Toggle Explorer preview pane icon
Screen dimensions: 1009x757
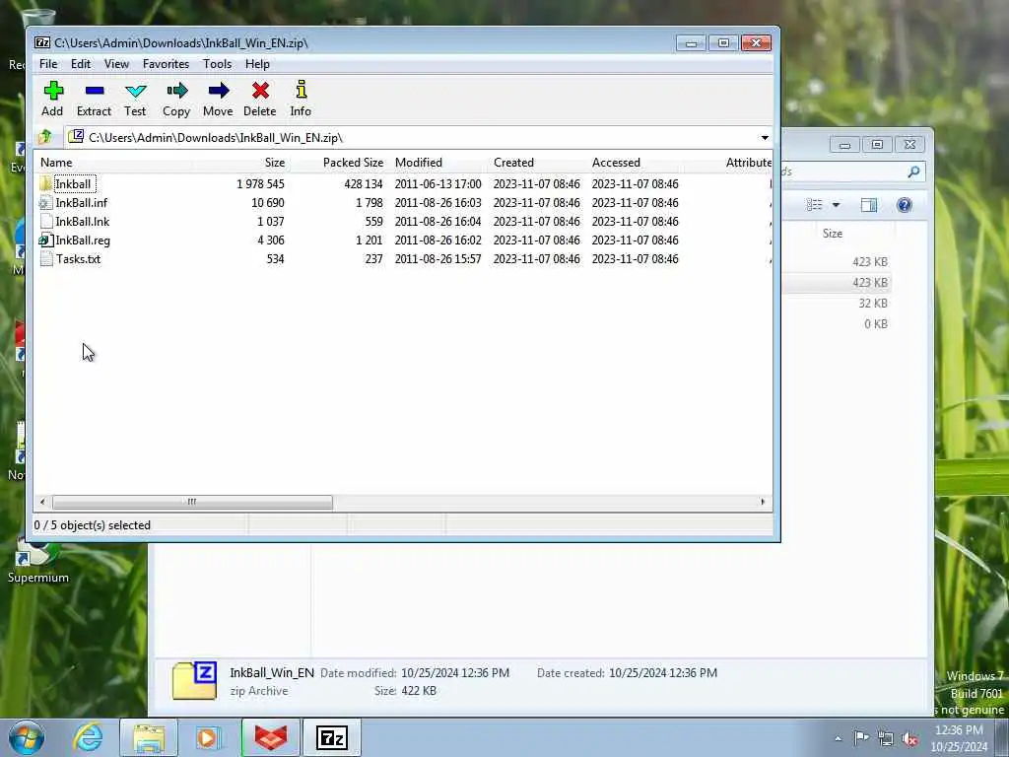coord(869,205)
